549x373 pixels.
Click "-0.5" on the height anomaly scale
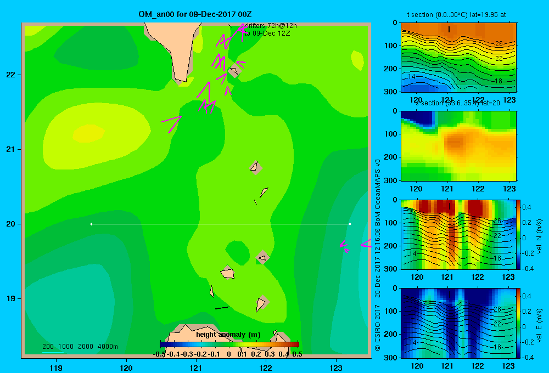click(x=159, y=354)
